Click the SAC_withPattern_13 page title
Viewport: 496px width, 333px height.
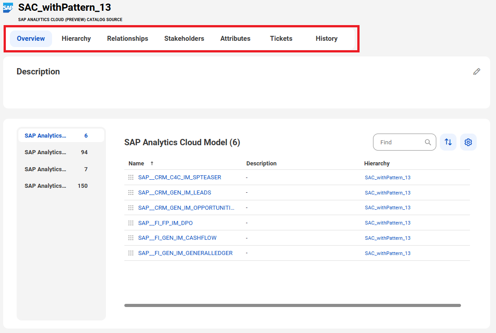tap(65, 7)
